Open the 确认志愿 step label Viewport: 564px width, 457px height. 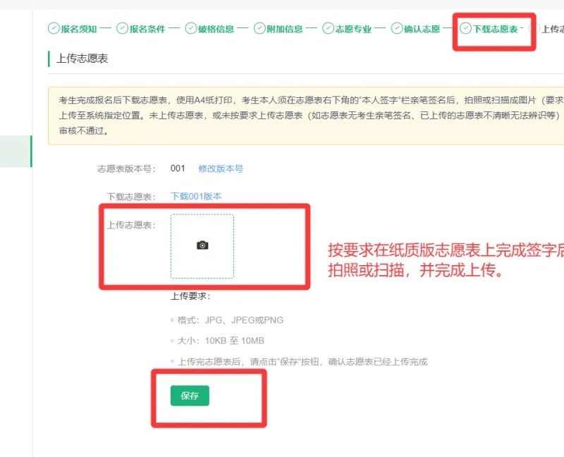pyautogui.click(x=422, y=29)
